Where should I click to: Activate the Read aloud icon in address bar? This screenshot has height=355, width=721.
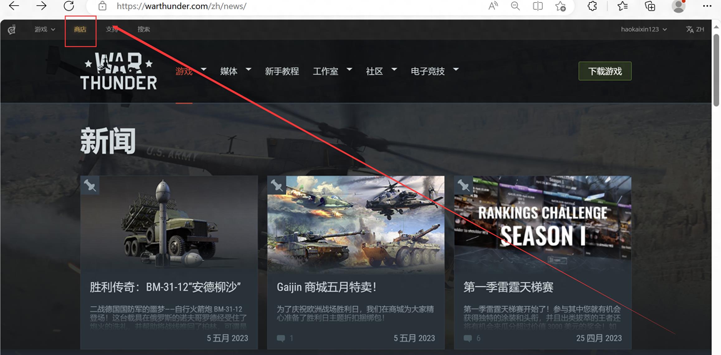(493, 6)
